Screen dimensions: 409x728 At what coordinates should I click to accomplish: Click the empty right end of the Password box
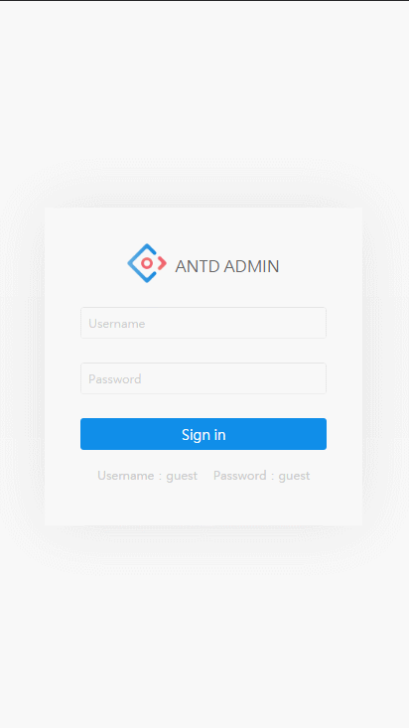click(x=297, y=378)
